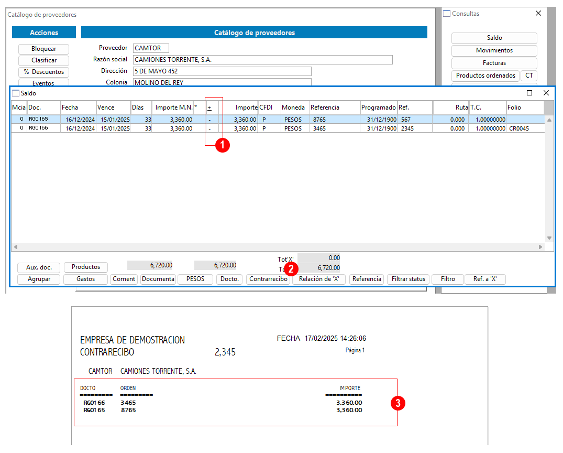Open the % Descuentos action

(x=43, y=72)
